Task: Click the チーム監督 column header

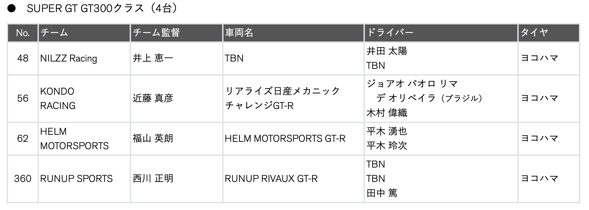Action: pos(156,33)
